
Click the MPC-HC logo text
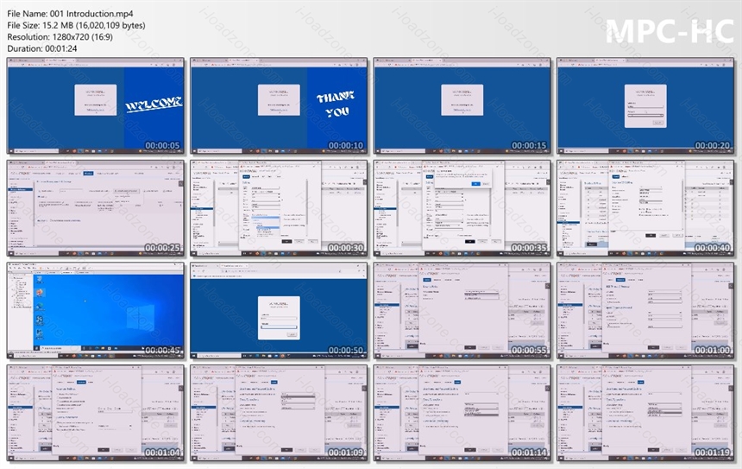[670, 31]
